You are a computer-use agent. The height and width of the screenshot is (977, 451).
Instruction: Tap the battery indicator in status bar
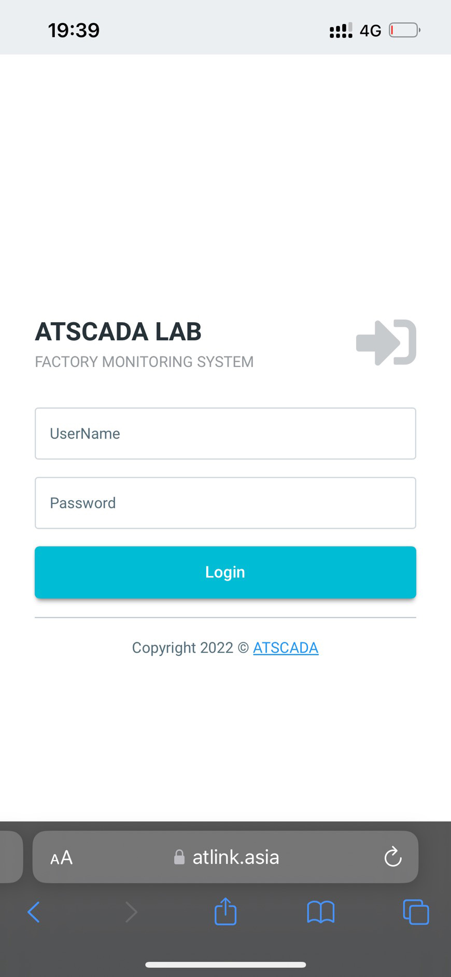404,31
